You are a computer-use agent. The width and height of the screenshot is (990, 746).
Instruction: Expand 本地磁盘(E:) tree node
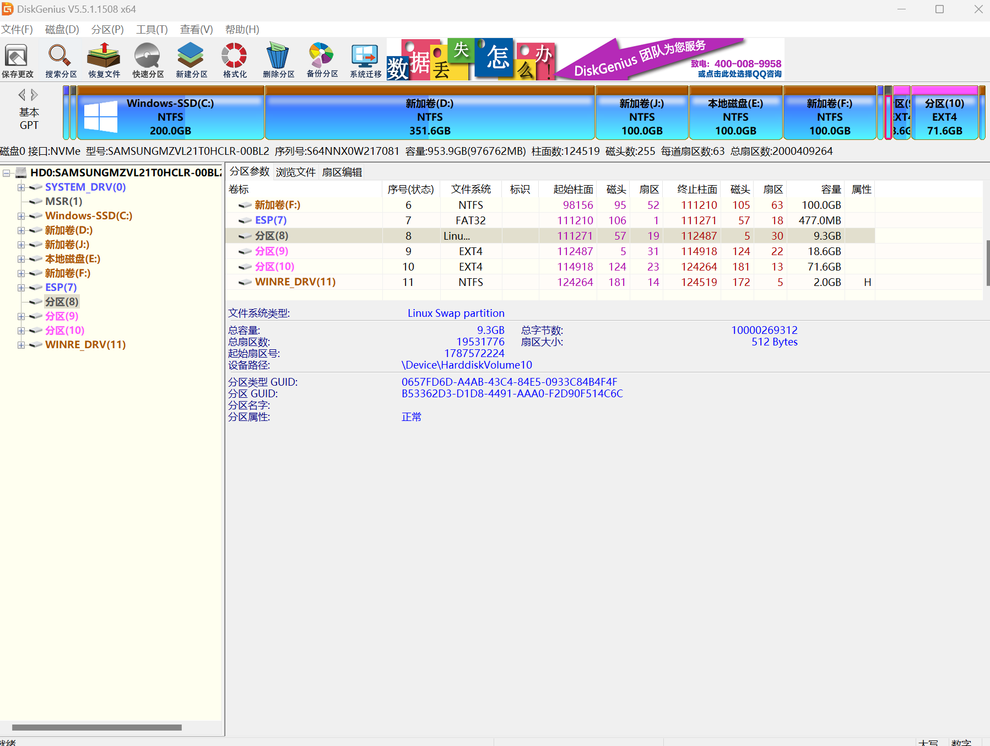(x=21, y=259)
